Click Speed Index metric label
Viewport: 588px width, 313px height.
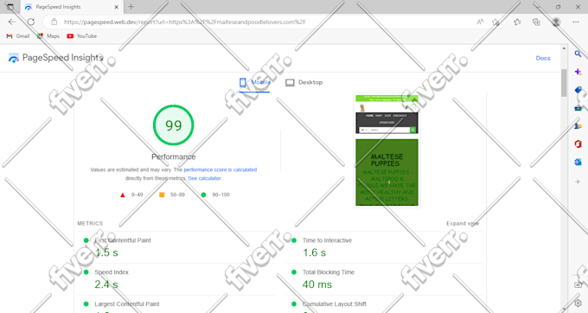[112, 272]
